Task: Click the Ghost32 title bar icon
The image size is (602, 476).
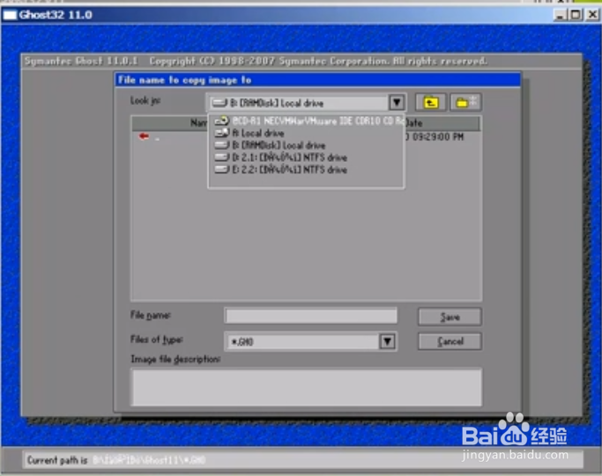Action: 10,15
